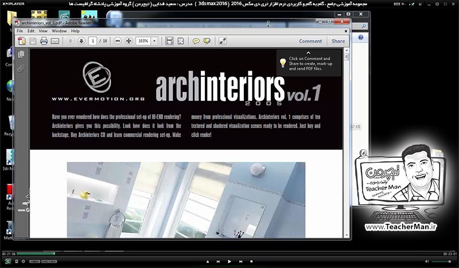This screenshot has width=459, height=268.
Task: Select the highlight text tool icon
Action: tap(207, 41)
